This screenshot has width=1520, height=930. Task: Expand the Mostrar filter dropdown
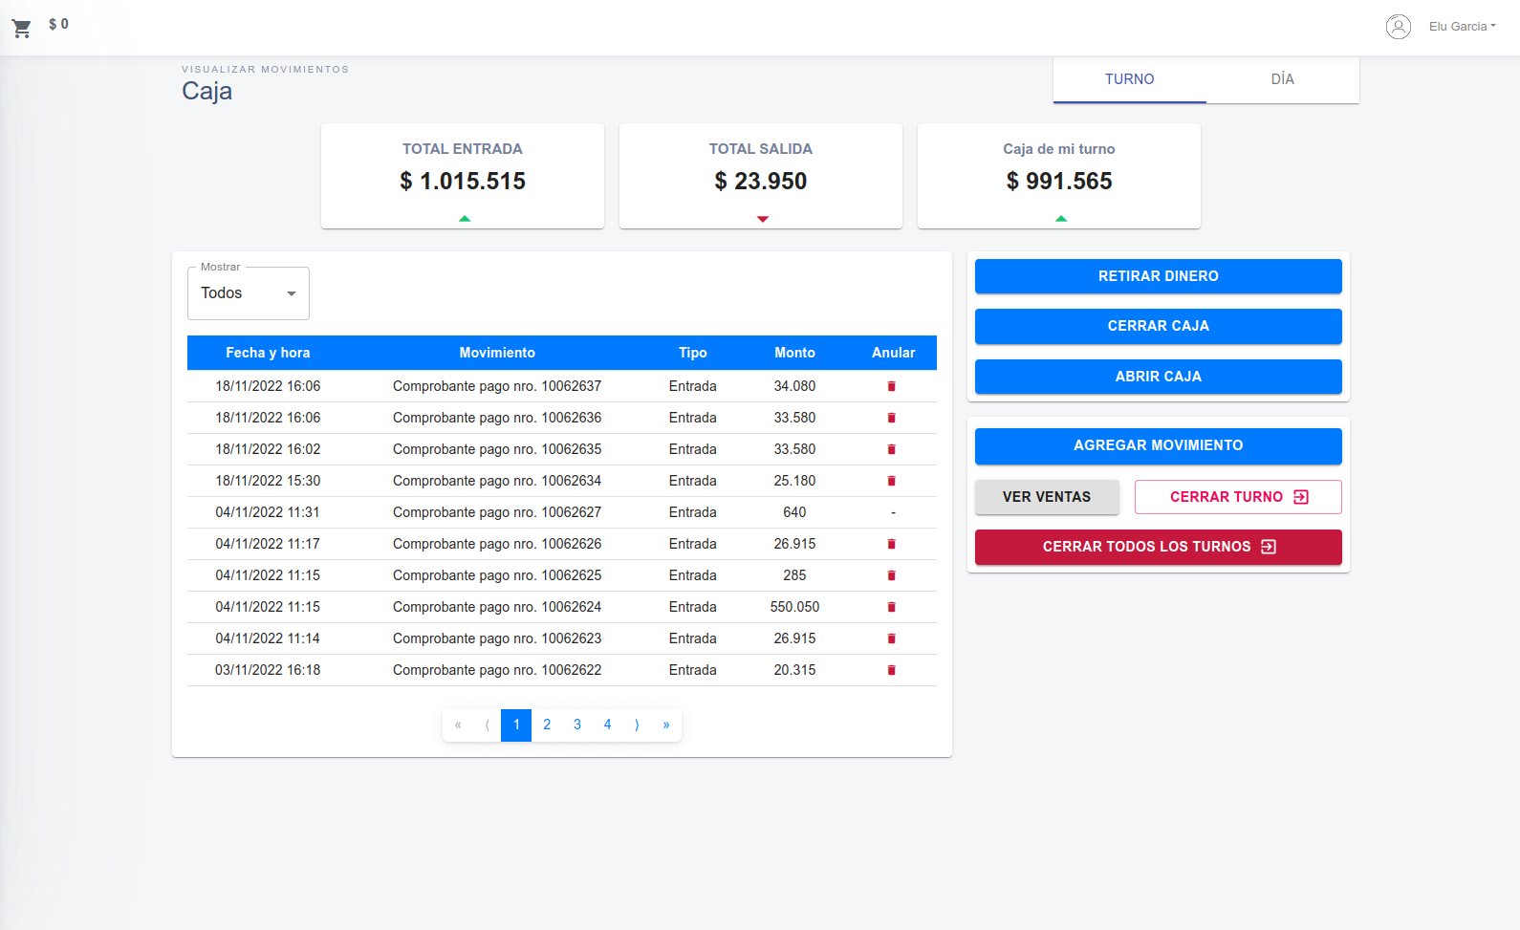pyautogui.click(x=249, y=293)
